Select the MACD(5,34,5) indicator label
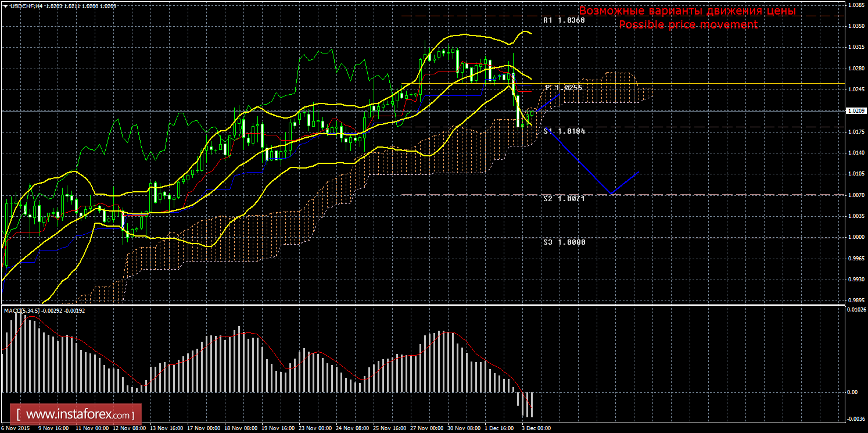 click(22, 311)
